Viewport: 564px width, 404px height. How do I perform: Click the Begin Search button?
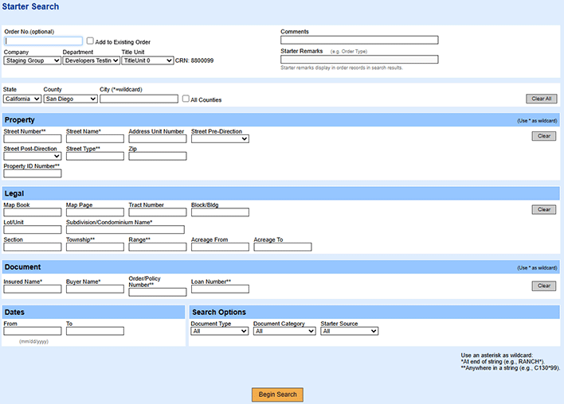(x=277, y=394)
